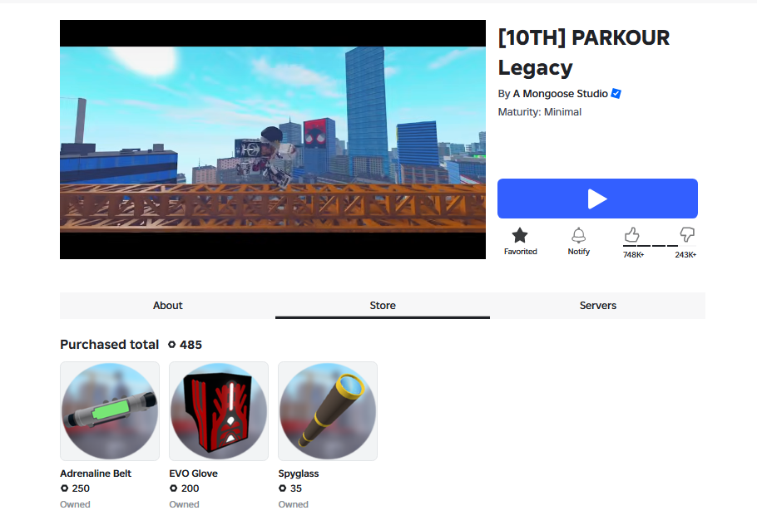Viewport: 757px width, 525px height.
Task: Open the A Mongoose Studio creator link
Action: click(560, 94)
